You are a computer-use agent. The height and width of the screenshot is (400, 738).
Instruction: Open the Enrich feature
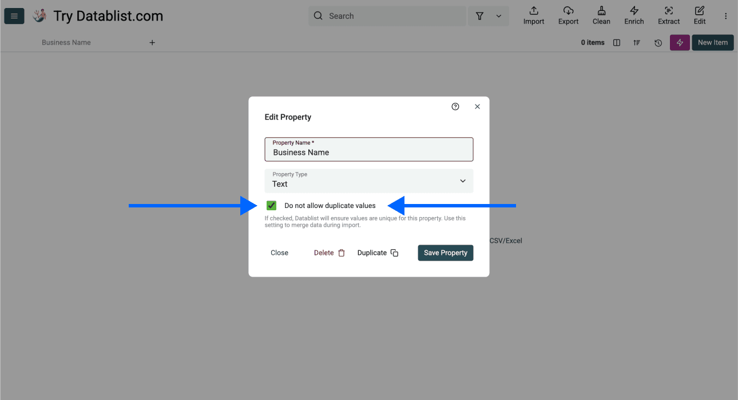633,15
